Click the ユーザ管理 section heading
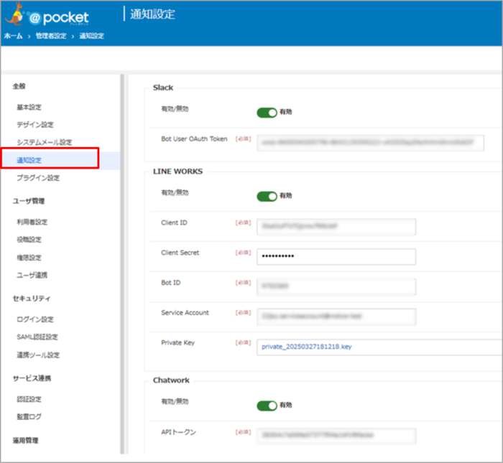The height and width of the screenshot is (463, 503). 29,201
